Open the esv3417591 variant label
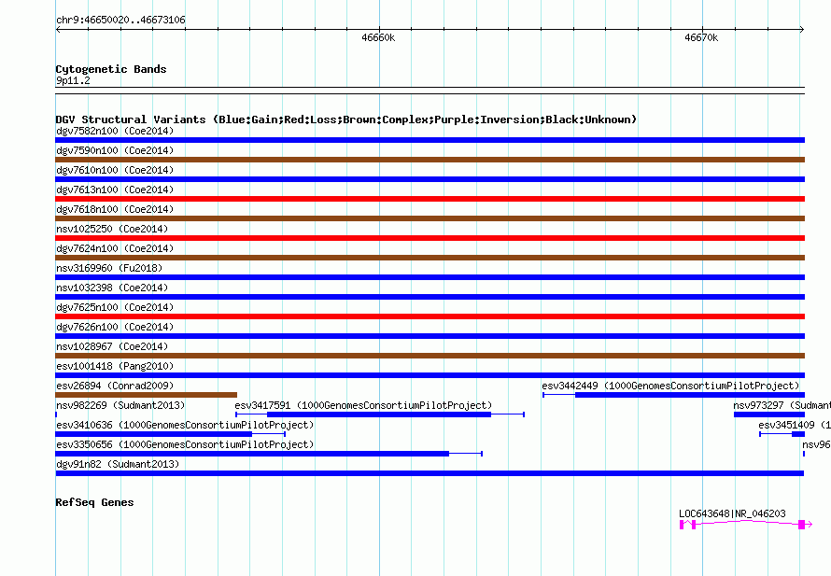The height and width of the screenshot is (576, 831). point(363,405)
